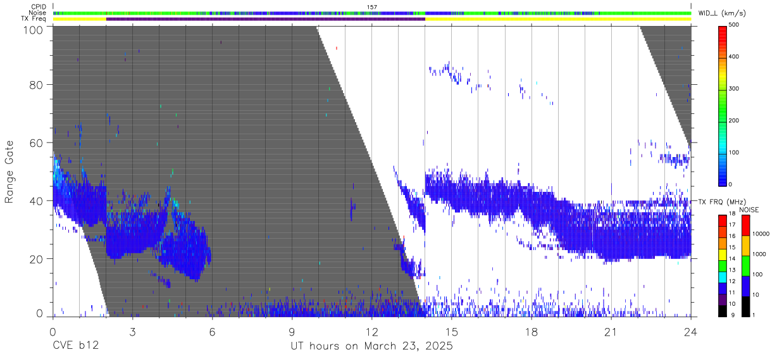Click the Noise row label
This screenshot has width=777, height=359.
pos(38,13)
